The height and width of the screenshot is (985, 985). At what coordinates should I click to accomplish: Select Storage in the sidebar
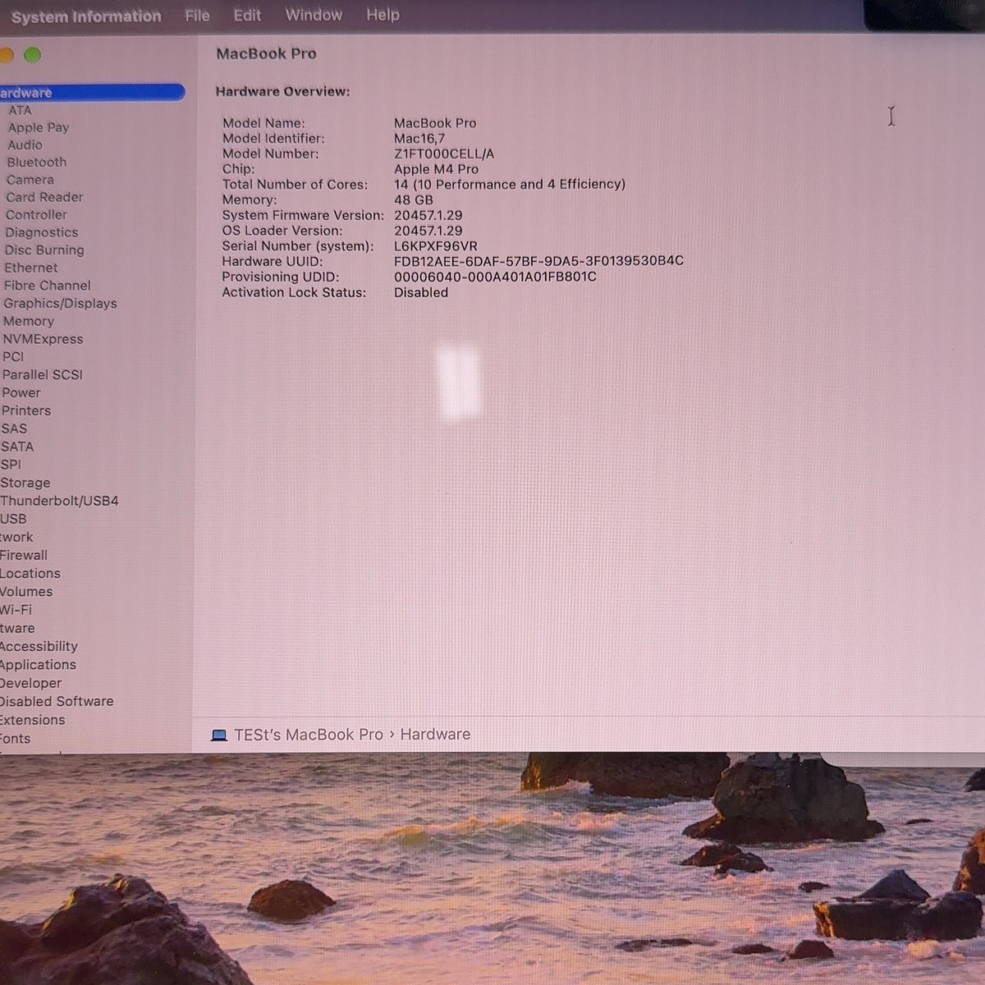[x=25, y=483]
